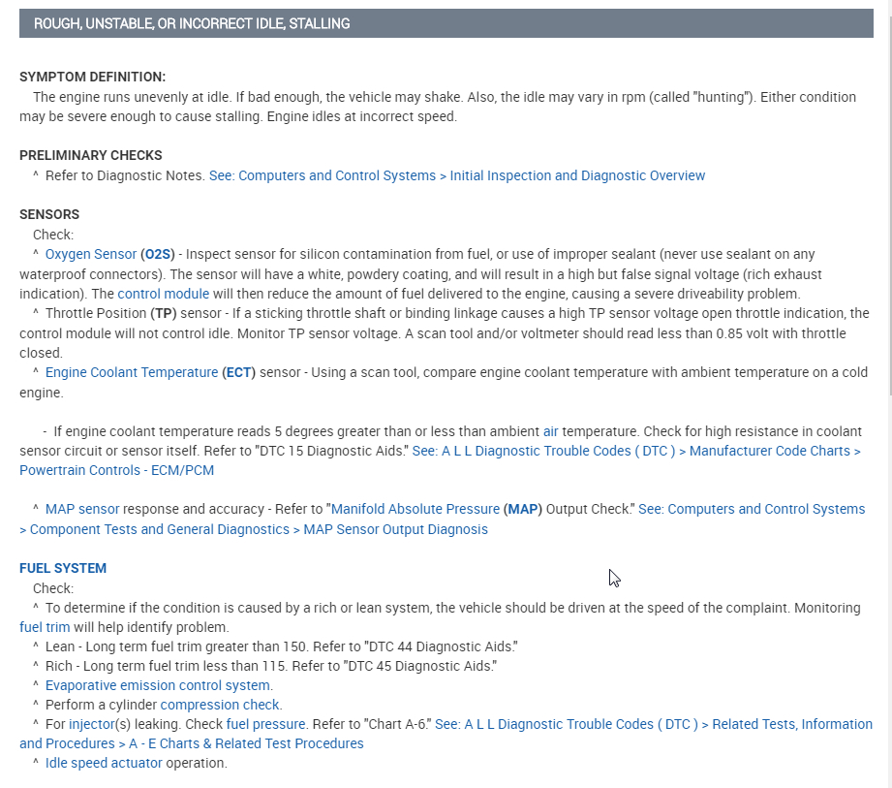Viewport: 892px width, 788px height.
Task: Follow the control module link
Action: 163,294
